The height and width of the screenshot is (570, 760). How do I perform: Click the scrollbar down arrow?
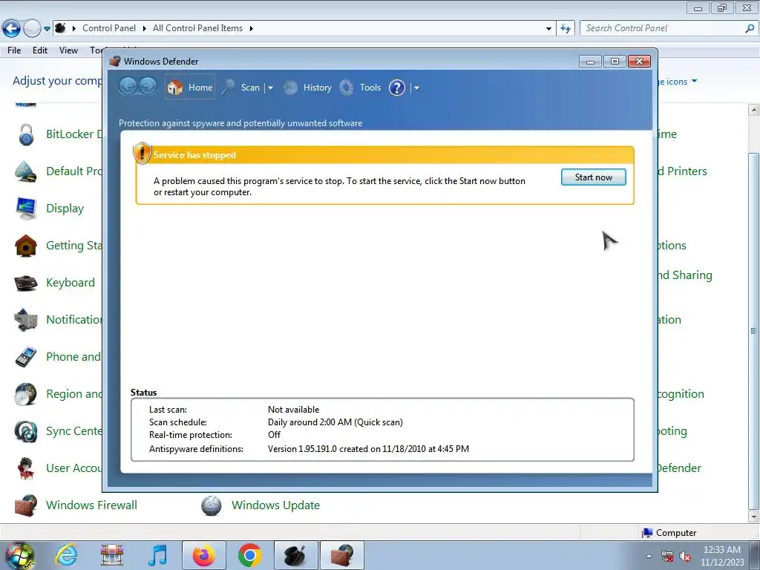[753, 517]
